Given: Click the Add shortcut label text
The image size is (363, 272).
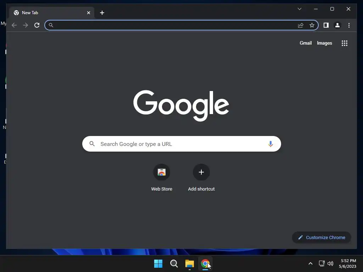Looking at the screenshot, I should point(201,189).
